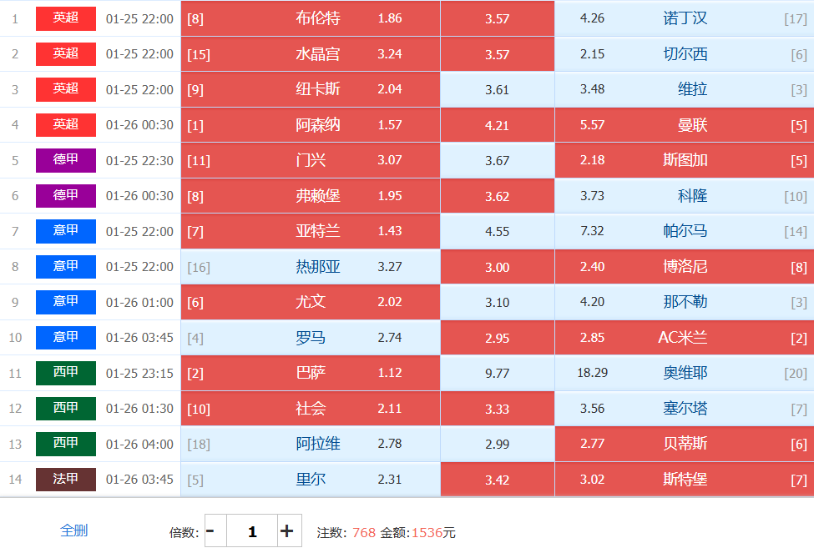The height and width of the screenshot is (548, 814).
Task: Click the 德甲 league tag for 门兴 match
Action: tap(66, 160)
